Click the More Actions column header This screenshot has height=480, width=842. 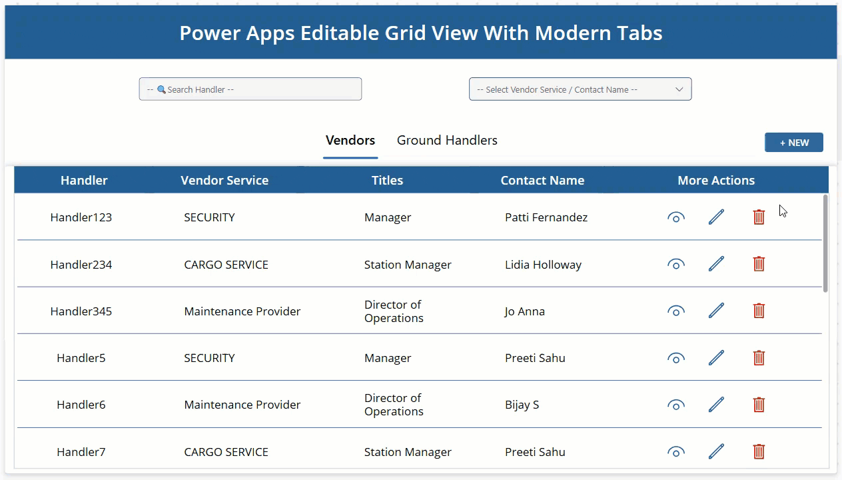[x=716, y=180]
